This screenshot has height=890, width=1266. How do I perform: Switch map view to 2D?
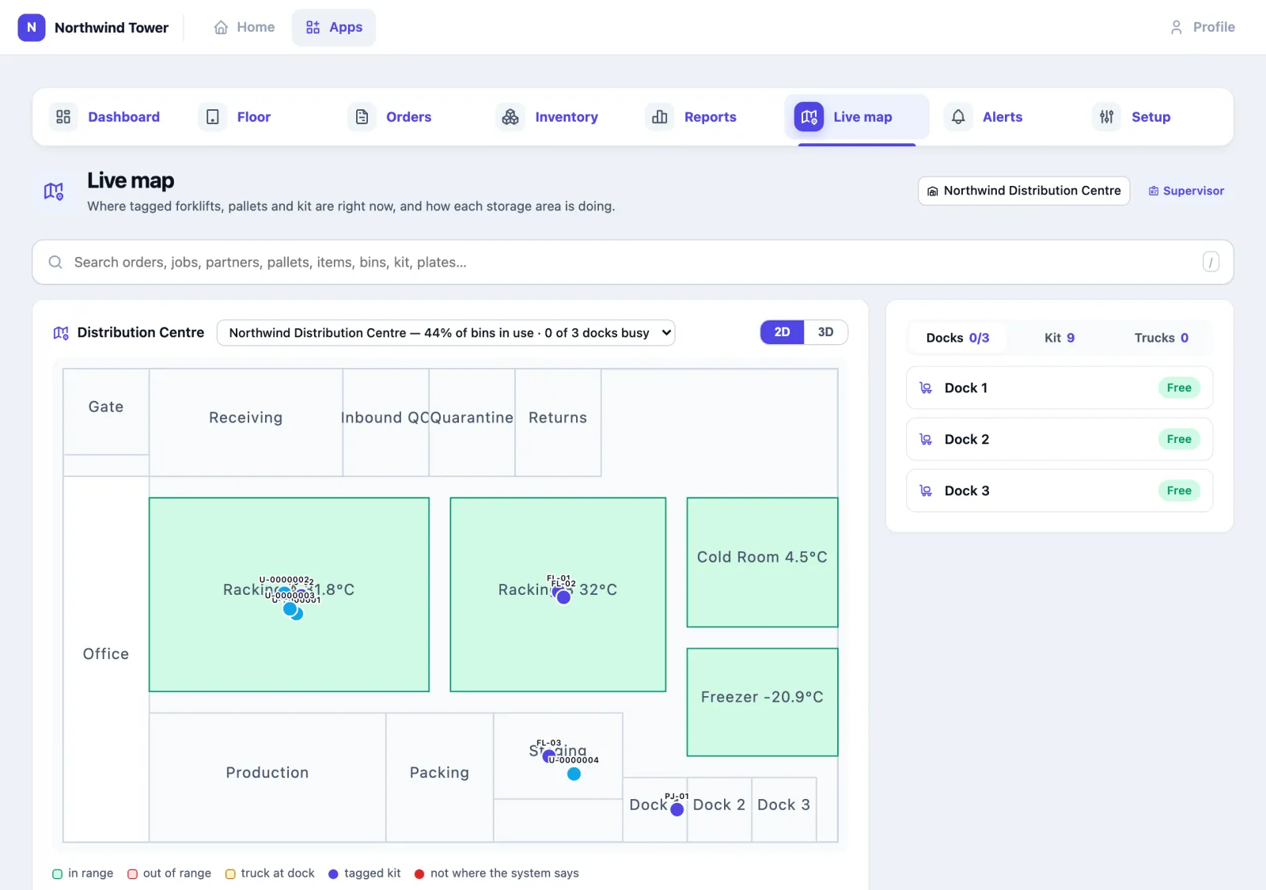coord(782,332)
